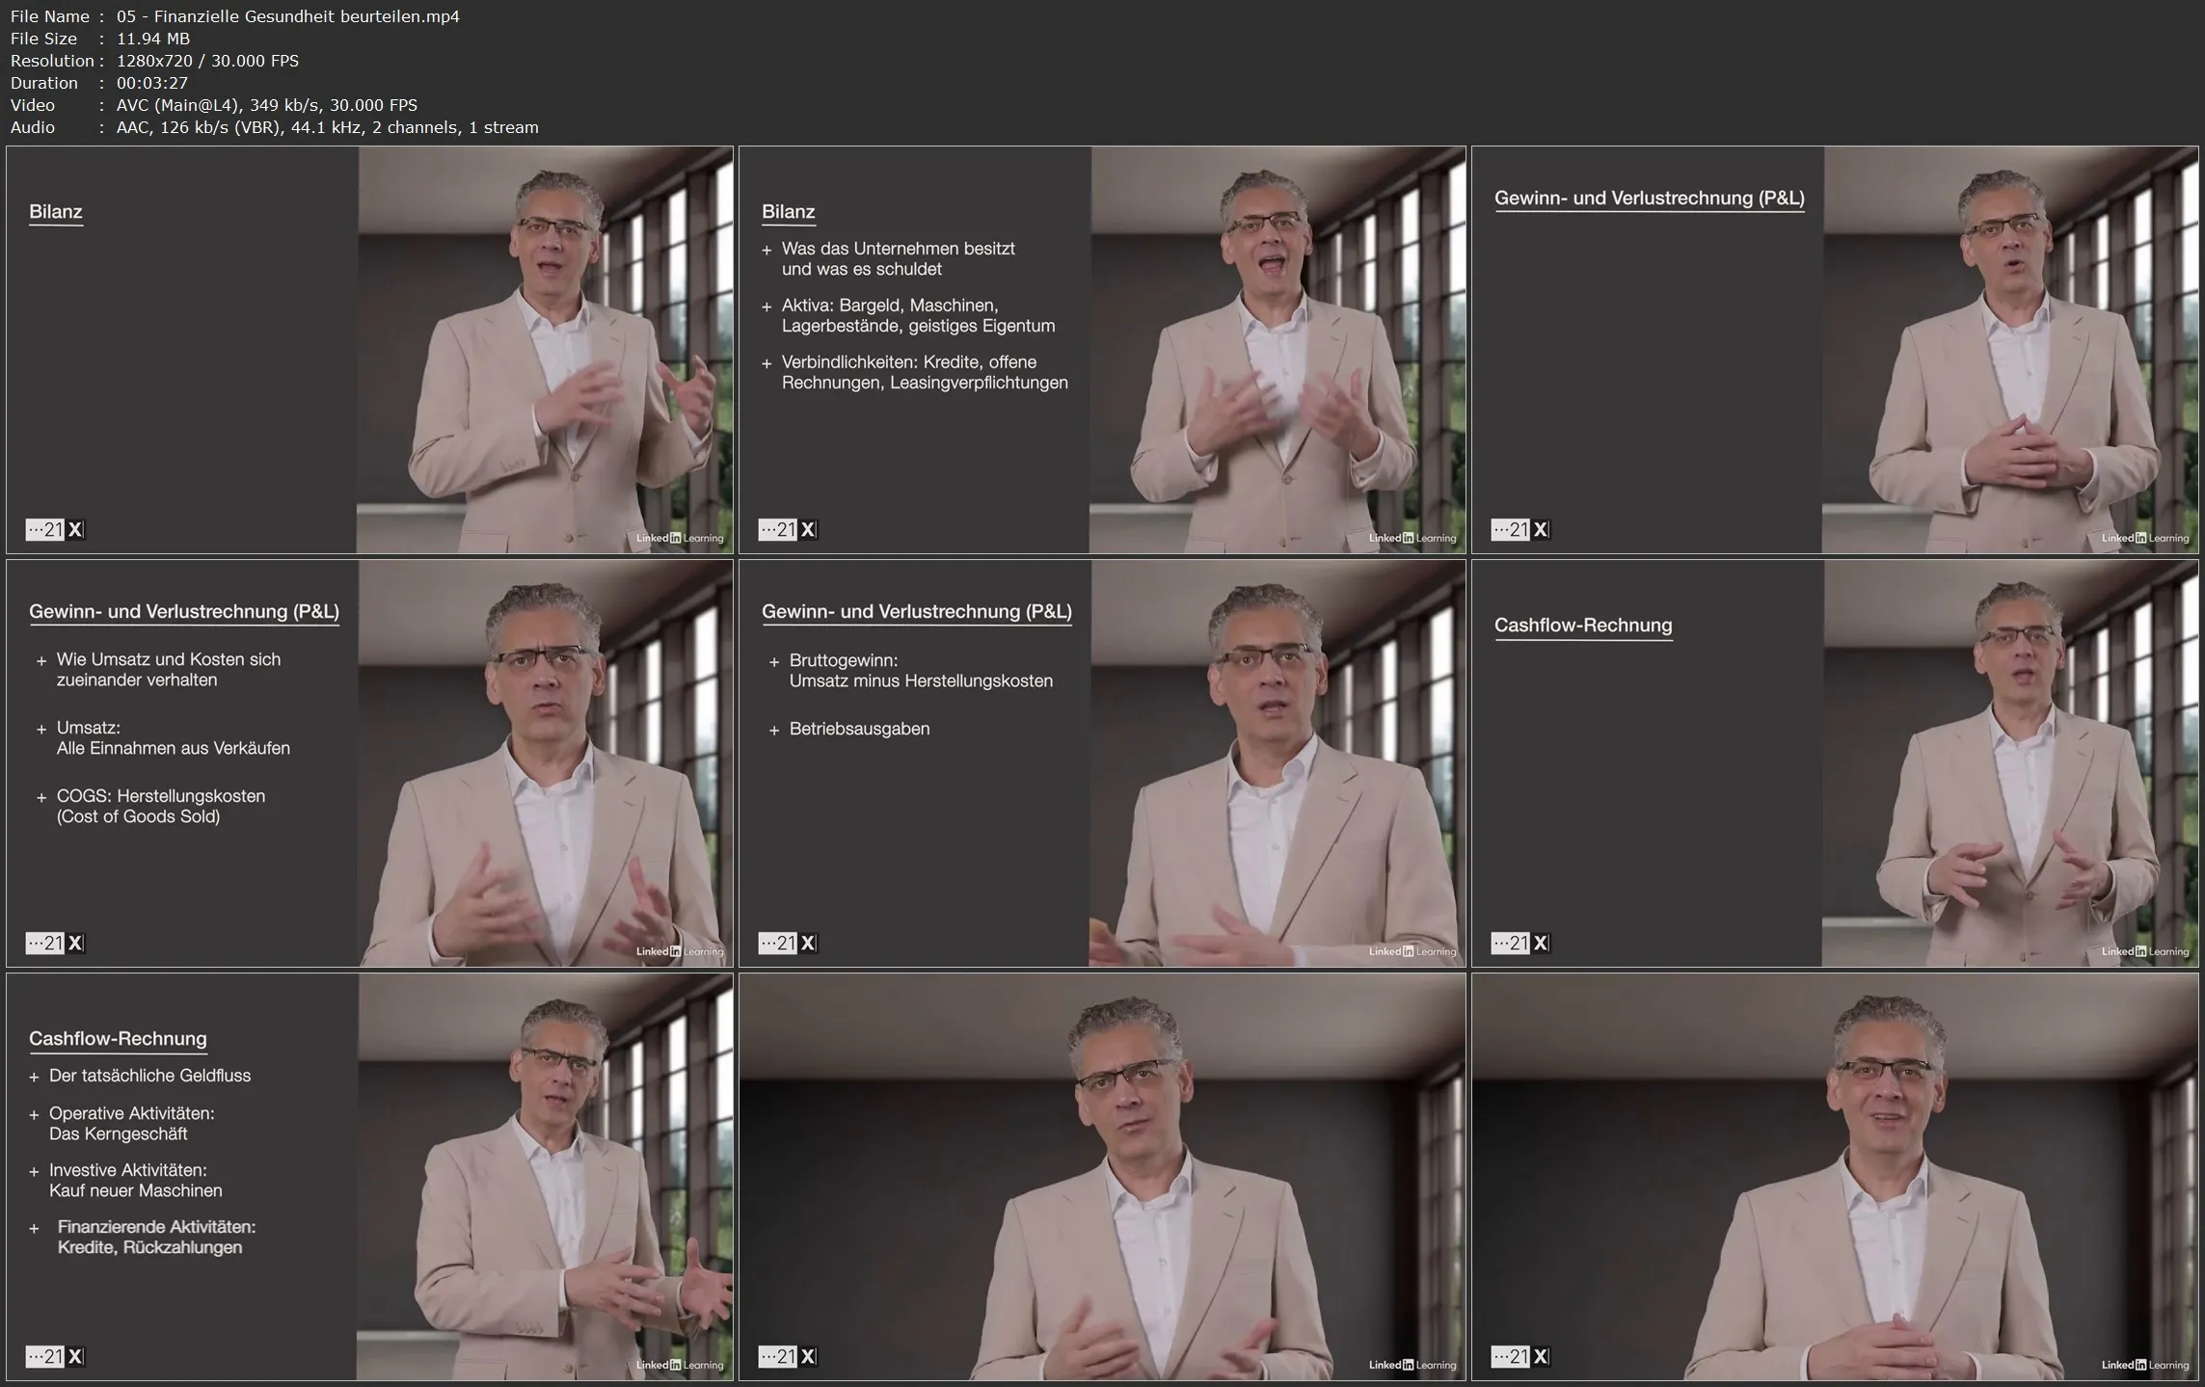Click 21X logo in Bilanz bullet-list frame
The image size is (2205, 1387).
click(788, 529)
